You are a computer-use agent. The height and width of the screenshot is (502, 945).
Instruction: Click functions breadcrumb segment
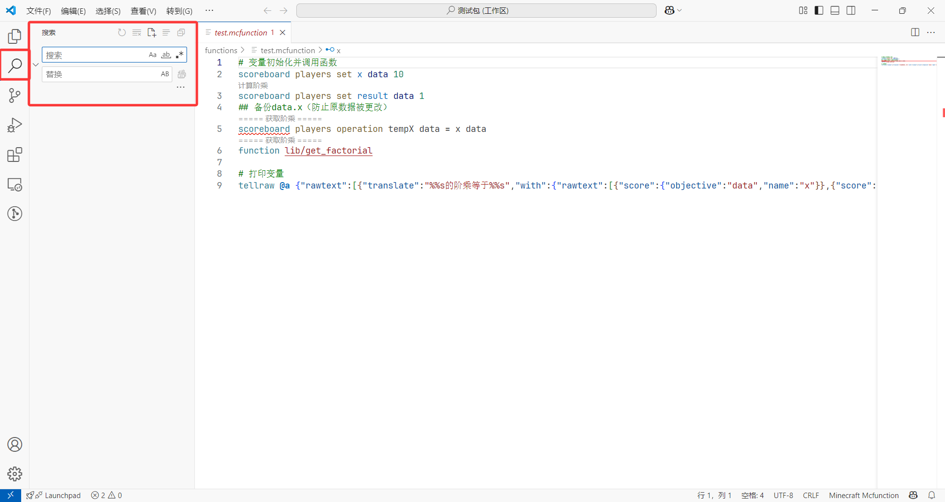221,50
